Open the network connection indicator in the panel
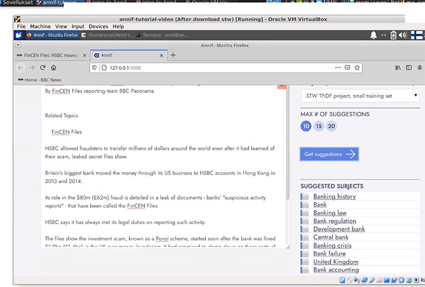 [383, 35]
